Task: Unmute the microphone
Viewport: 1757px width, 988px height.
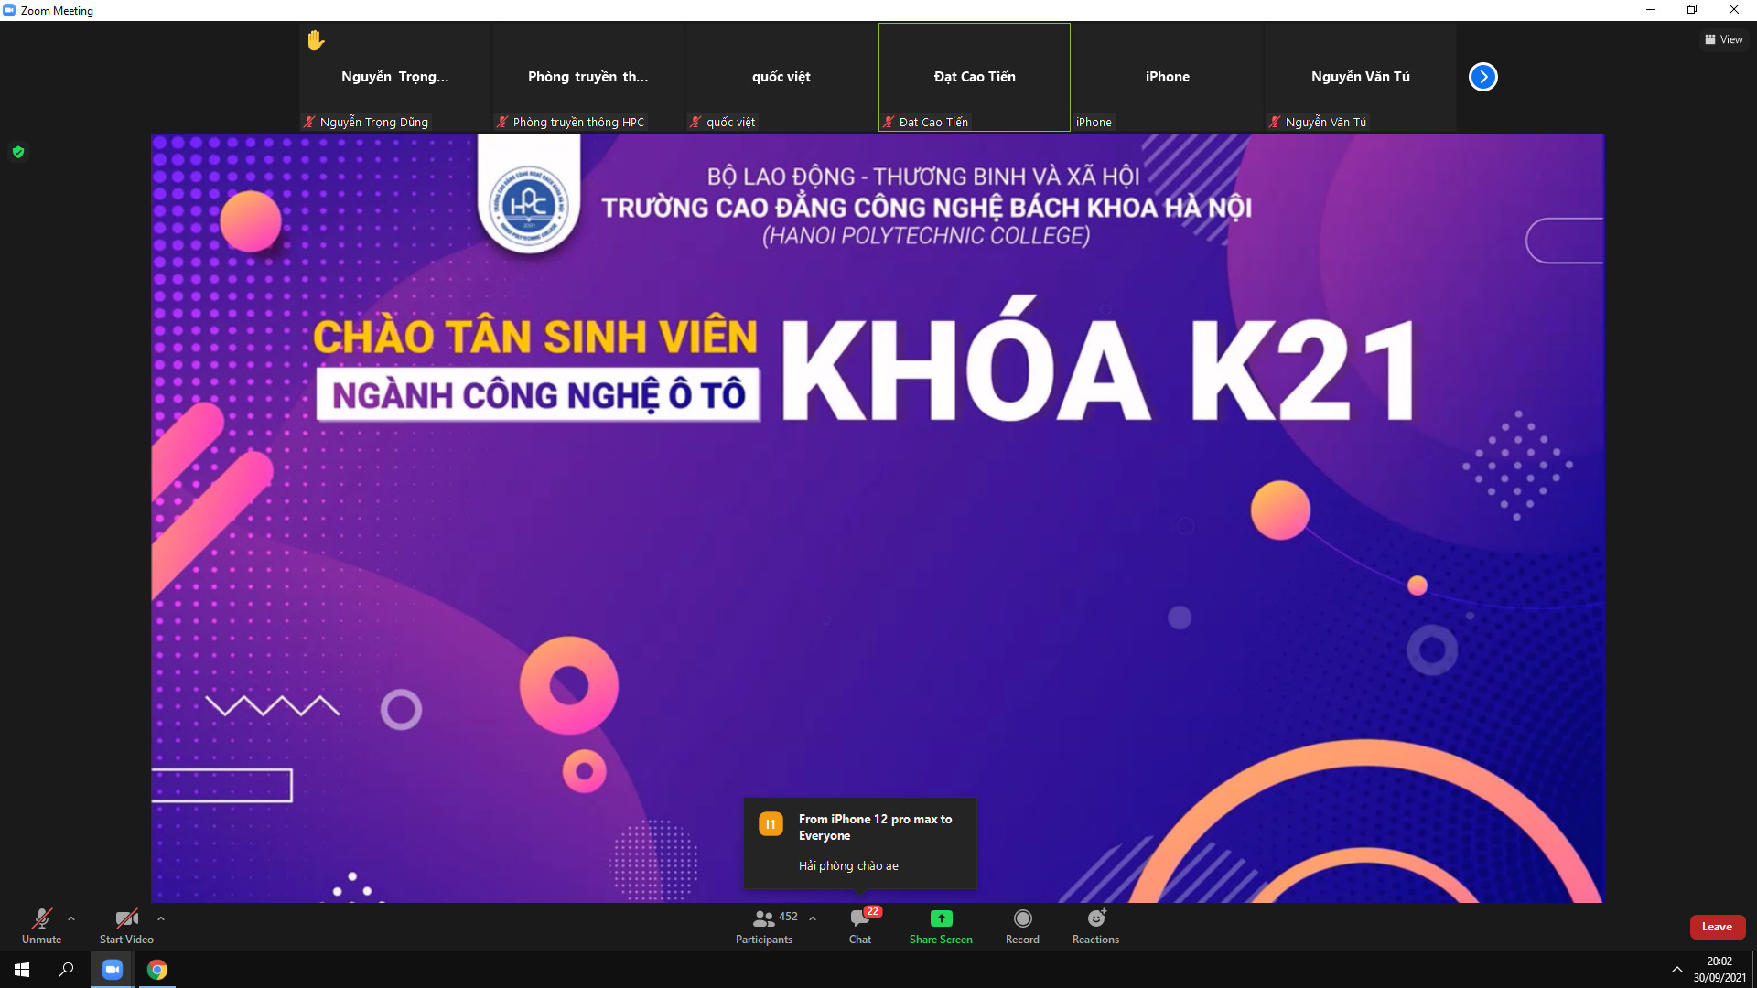Action: [x=41, y=918]
